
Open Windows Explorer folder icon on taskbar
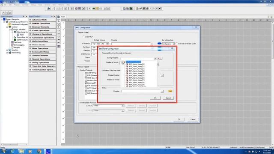pos(21,151)
